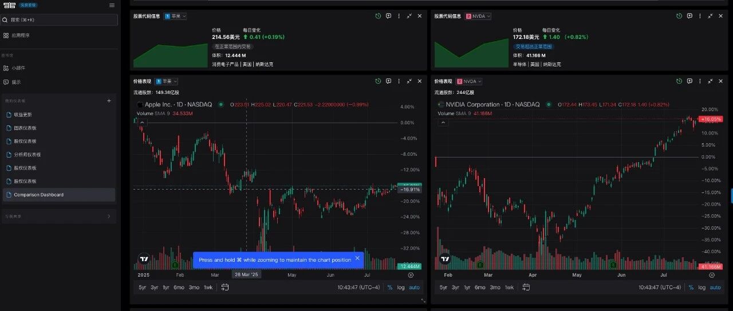
Task: Open timezone menu on Apple chart clock
Action: (358, 288)
